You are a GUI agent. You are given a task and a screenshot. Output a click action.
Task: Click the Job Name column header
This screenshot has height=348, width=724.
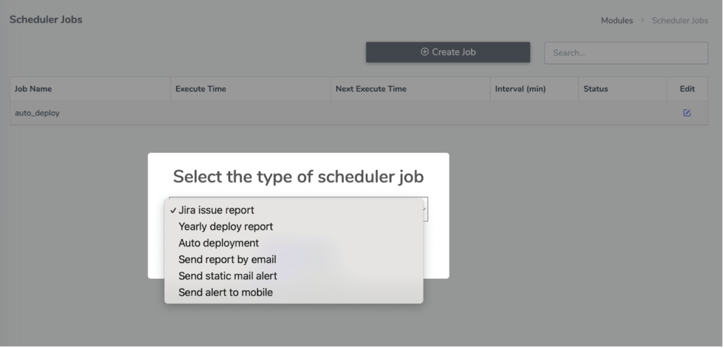click(x=33, y=89)
